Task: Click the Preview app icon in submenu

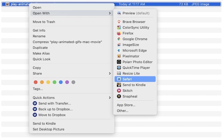Action: click(x=119, y=13)
